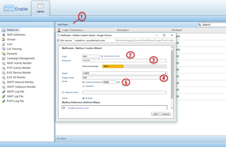
Task: Click the yourdomain.com link beside Login
Action: click(x=112, y=56)
